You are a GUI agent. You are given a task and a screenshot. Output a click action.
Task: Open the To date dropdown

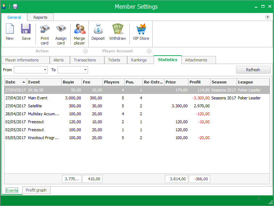[x=85, y=70]
